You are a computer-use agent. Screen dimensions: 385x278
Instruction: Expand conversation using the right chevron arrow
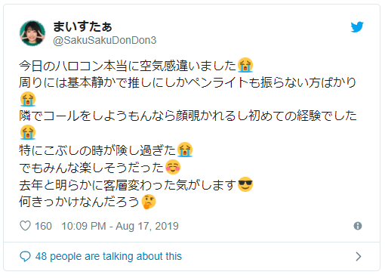[359, 256]
